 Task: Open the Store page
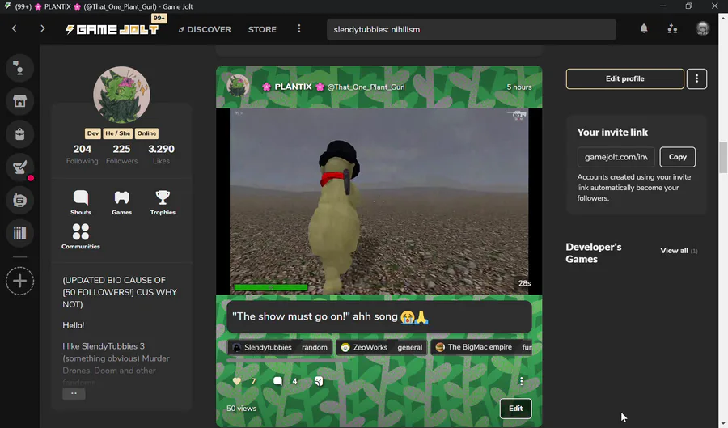click(x=262, y=29)
